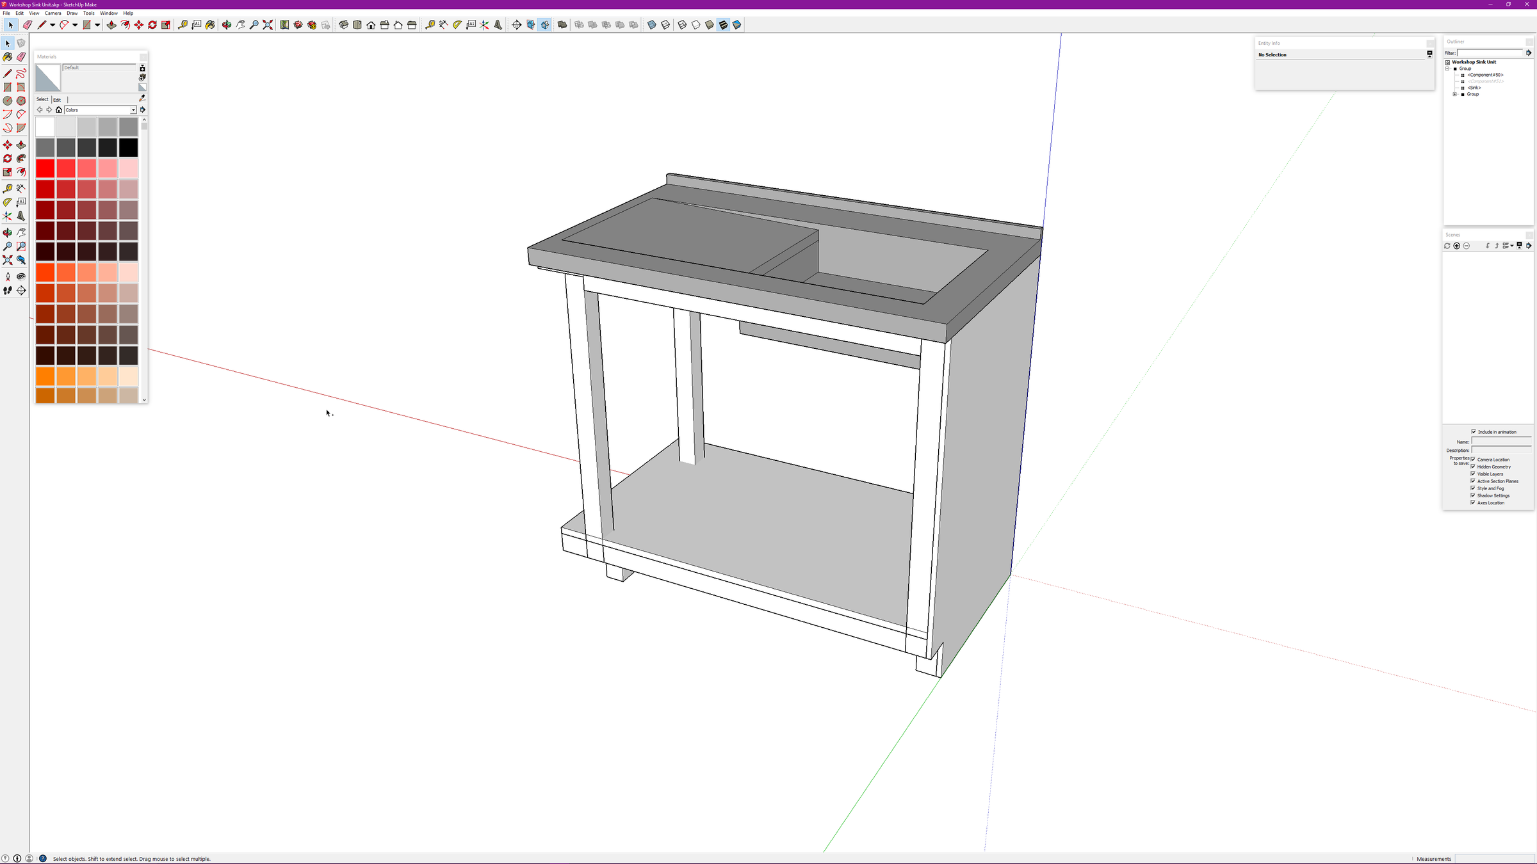Pick the bright red color swatch
This screenshot has width=1537, height=864.
(45, 168)
